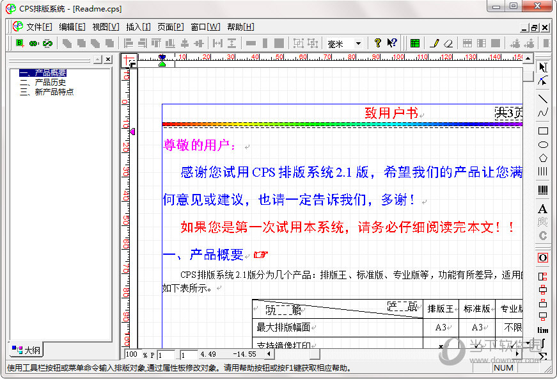Click the lim formula tool
The image size is (557, 379).
pos(543,330)
